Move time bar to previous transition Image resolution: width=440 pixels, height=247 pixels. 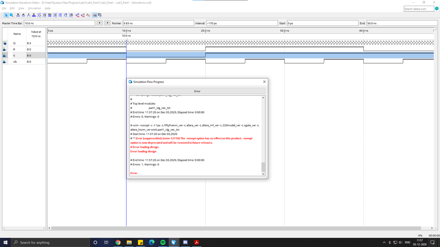tap(100, 23)
